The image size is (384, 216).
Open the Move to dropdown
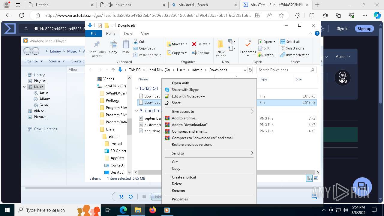pos(177,44)
